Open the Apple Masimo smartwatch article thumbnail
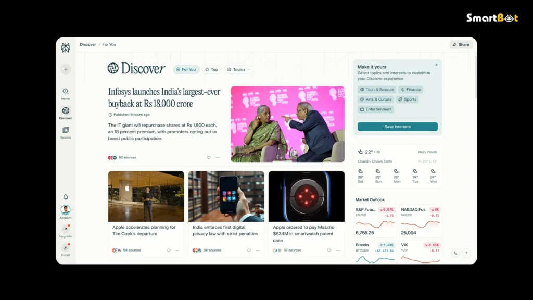 click(307, 196)
